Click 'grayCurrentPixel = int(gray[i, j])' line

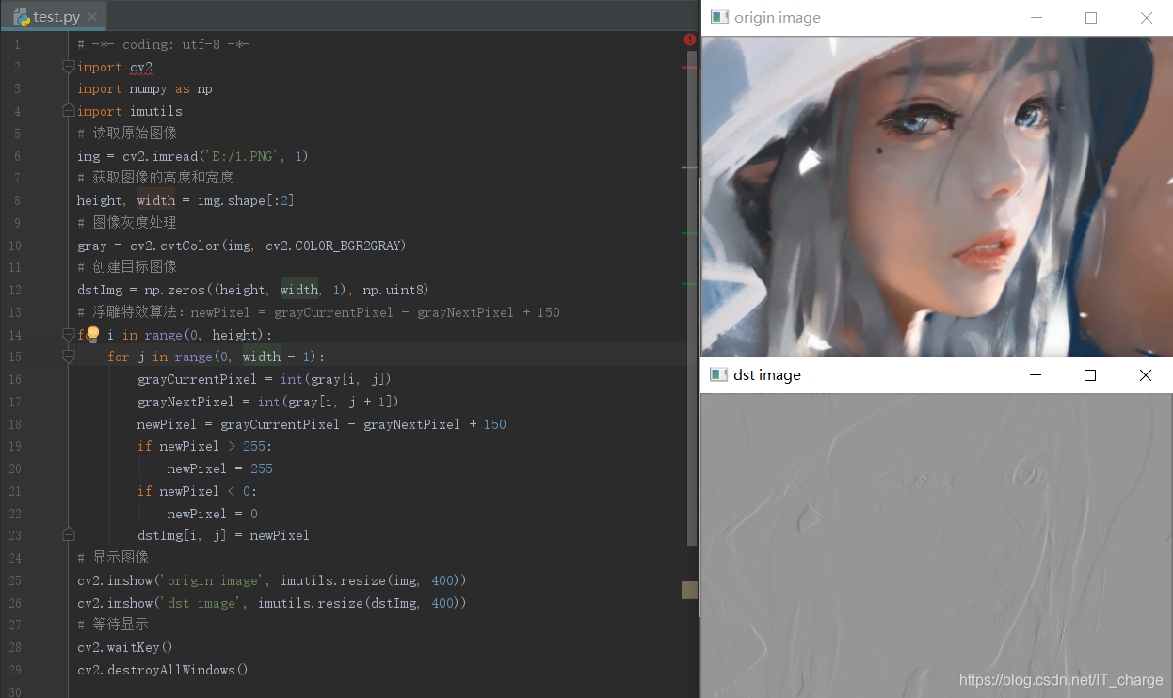click(265, 379)
